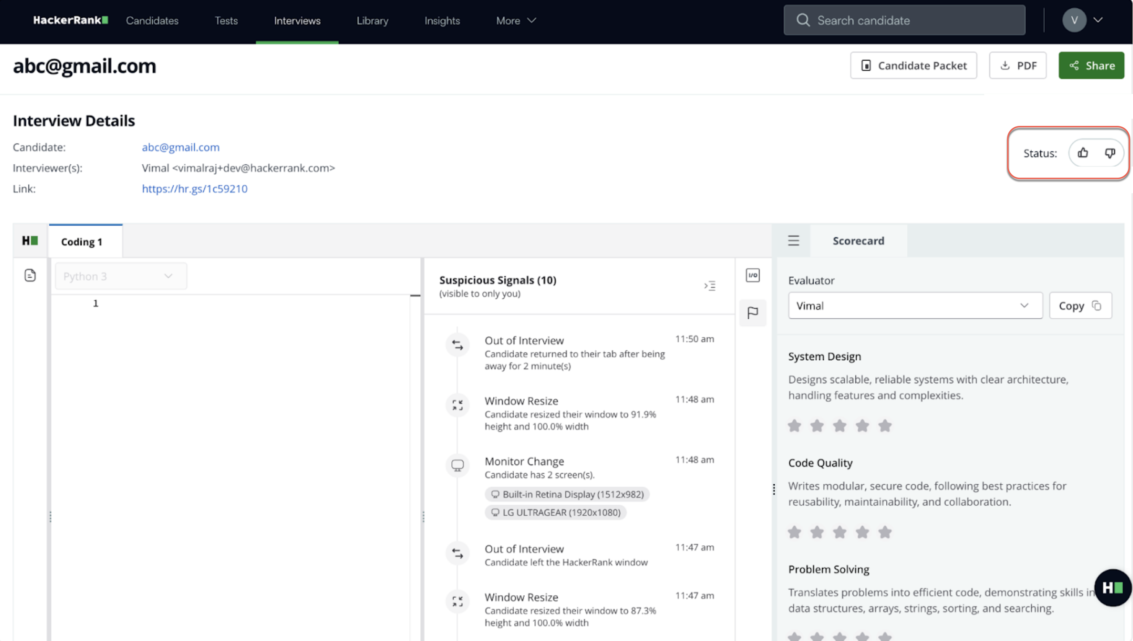
Task: Click the Candidate Packet button
Action: tap(913, 65)
